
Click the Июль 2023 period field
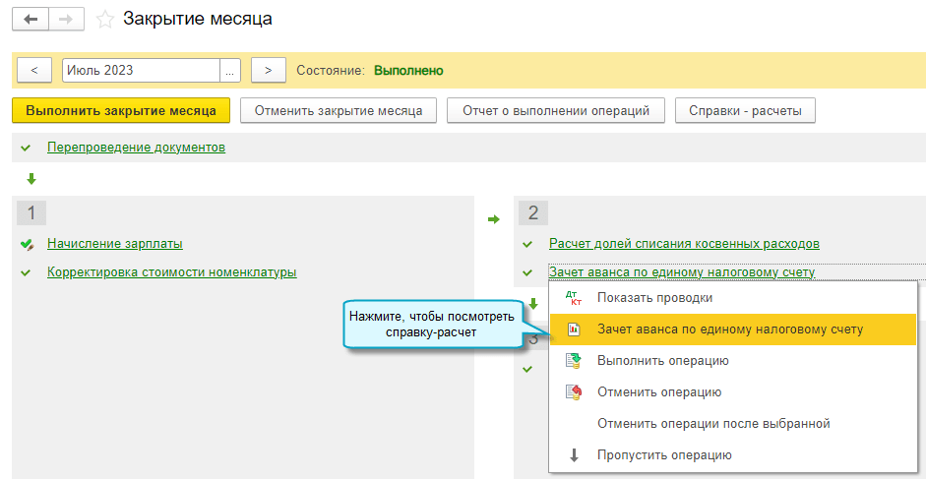140,71
